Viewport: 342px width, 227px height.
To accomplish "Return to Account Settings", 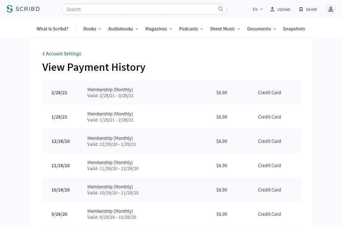I will coord(63,54).
